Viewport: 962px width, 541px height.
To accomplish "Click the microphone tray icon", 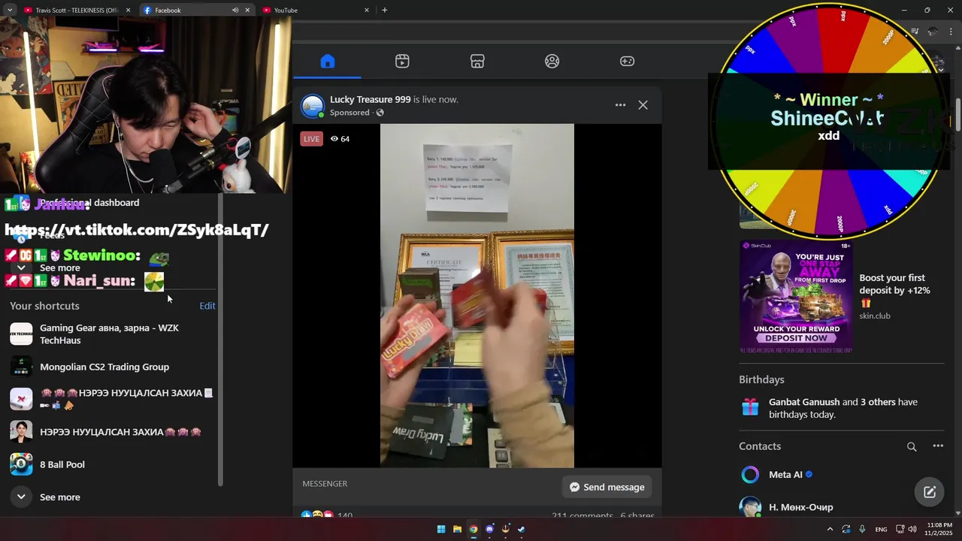I will coord(862,529).
